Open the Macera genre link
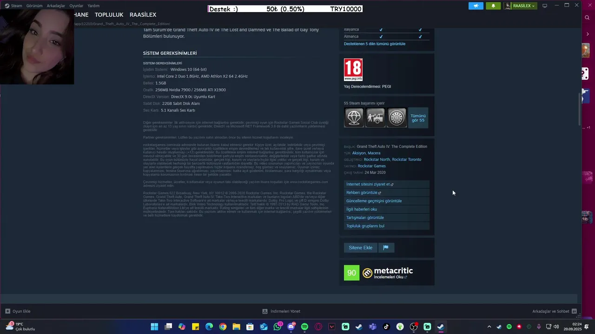 tap(374, 153)
